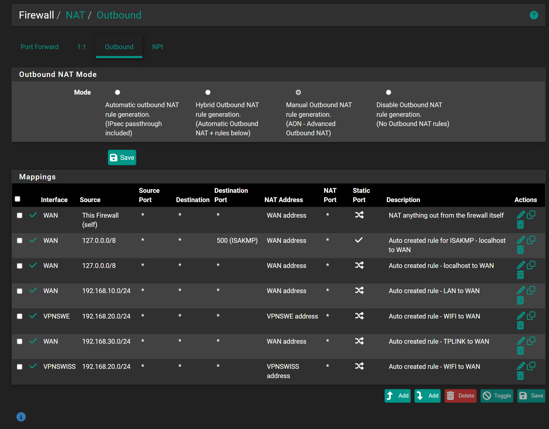Click the static port icon on LAN to WAN row
This screenshot has width=549, height=429.
(x=359, y=290)
